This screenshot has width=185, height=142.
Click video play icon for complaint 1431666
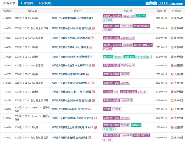click(x=94, y=83)
